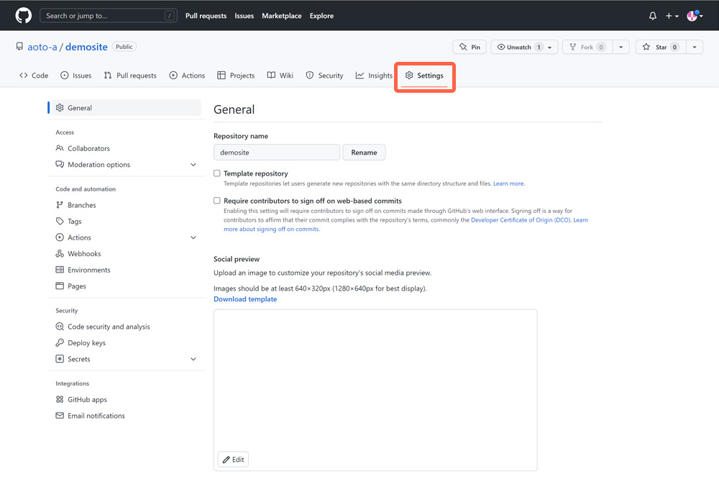The image size is (719, 482).
Task: Click the Tags tag icon
Action: 60,221
